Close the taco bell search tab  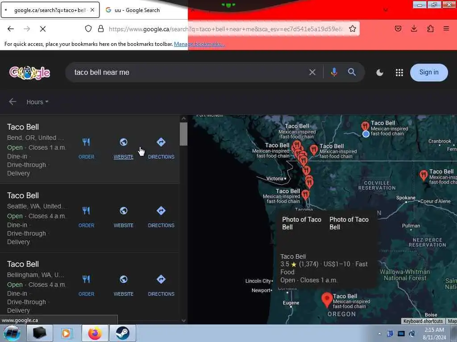(92, 10)
